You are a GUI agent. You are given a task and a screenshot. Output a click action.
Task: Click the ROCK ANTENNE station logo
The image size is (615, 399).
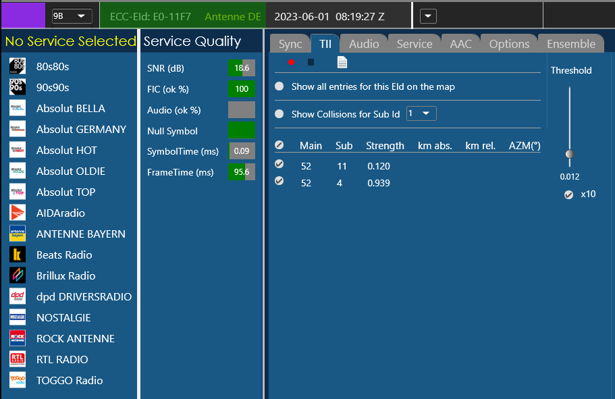(x=18, y=338)
